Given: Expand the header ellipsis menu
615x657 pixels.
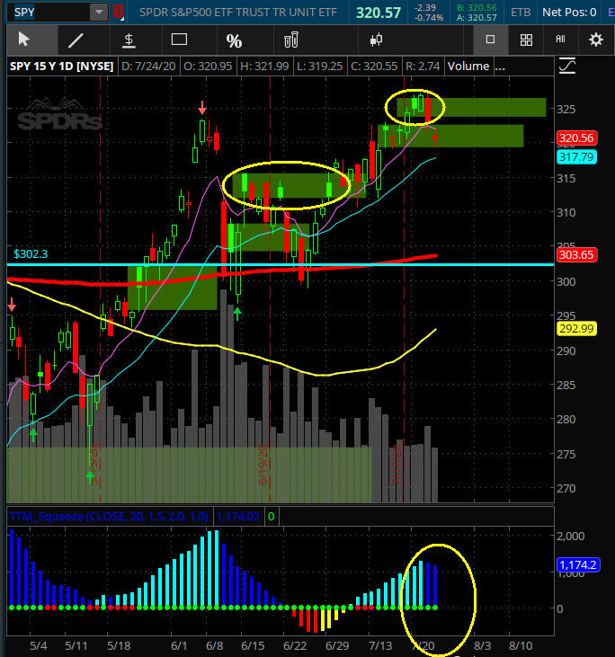Looking at the screenshot, I should 500,67.
